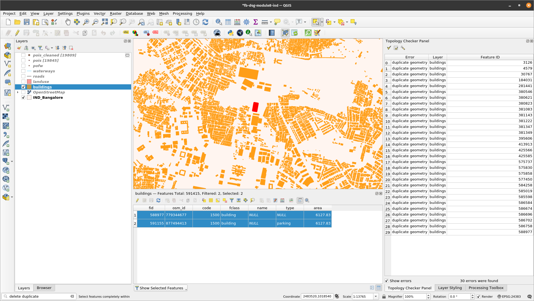534x301 pixels.
Task: Toggle visibility of pois_cleaned layer
Action: (x=23, y=55)
